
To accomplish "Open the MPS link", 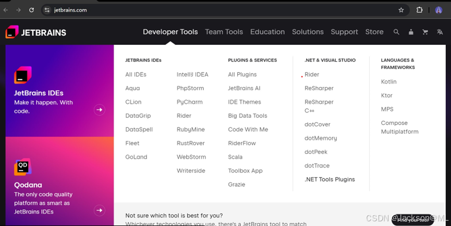I will click(387, 110).
